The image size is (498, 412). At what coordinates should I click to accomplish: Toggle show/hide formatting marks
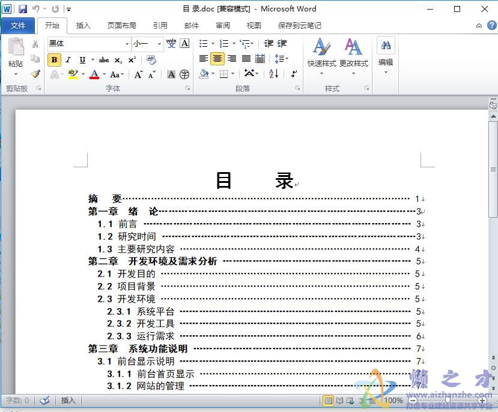coord(293,73)
